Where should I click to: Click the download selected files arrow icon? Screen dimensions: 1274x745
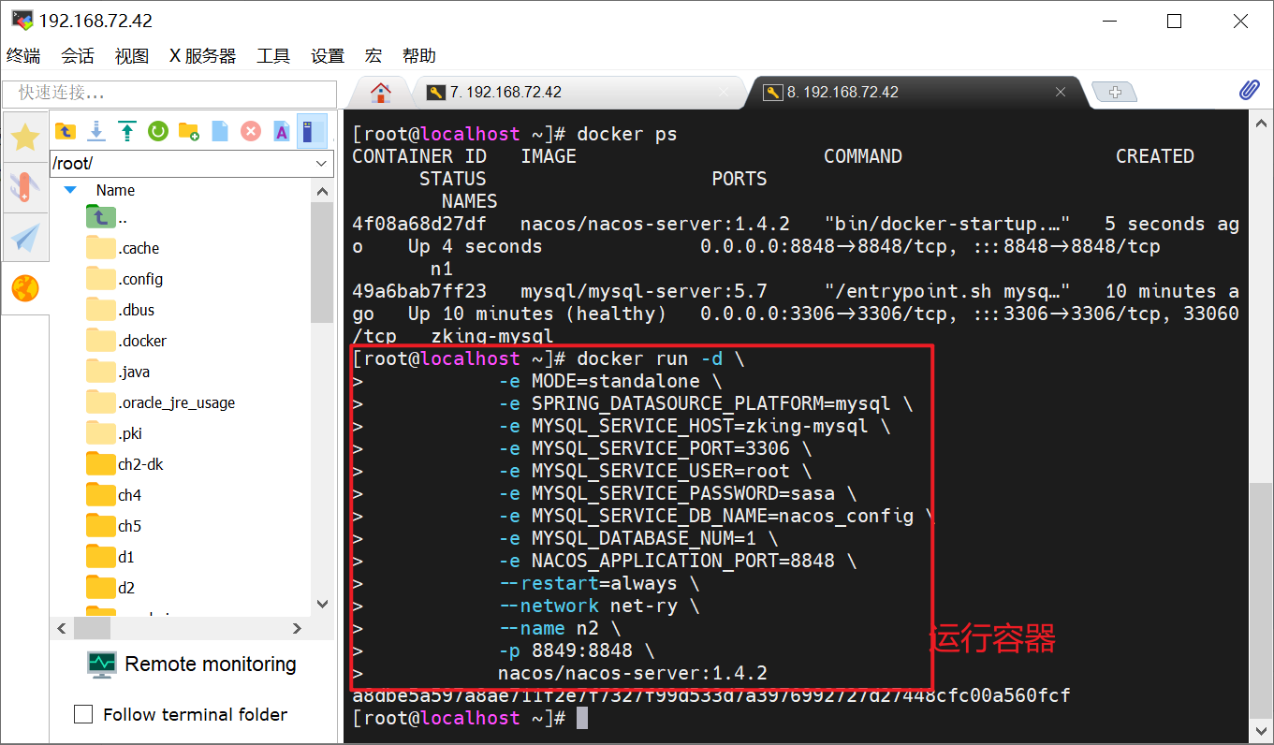tap(95, 131)
